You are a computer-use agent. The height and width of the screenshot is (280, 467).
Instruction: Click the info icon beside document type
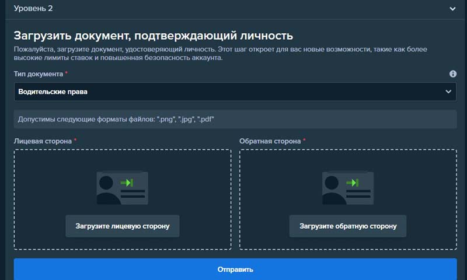pyautogui.click(x=453, y=74)
